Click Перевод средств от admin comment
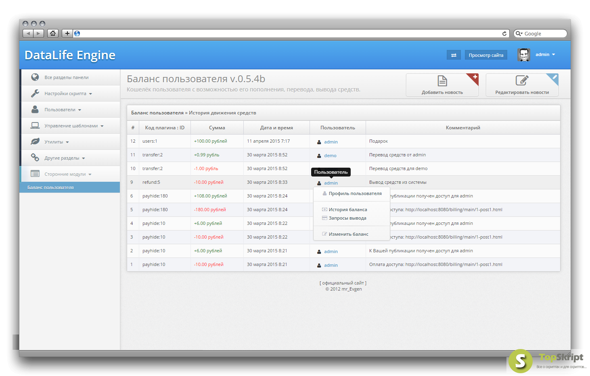 pos(398,155)
